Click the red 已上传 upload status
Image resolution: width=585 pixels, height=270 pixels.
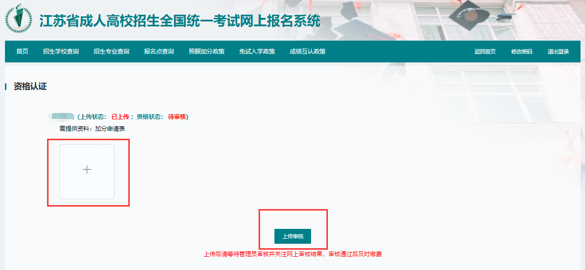120,117
